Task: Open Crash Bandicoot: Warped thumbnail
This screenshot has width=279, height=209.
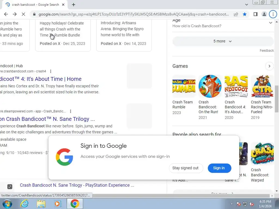Action: pyautogui.click(x=262, y=154)
